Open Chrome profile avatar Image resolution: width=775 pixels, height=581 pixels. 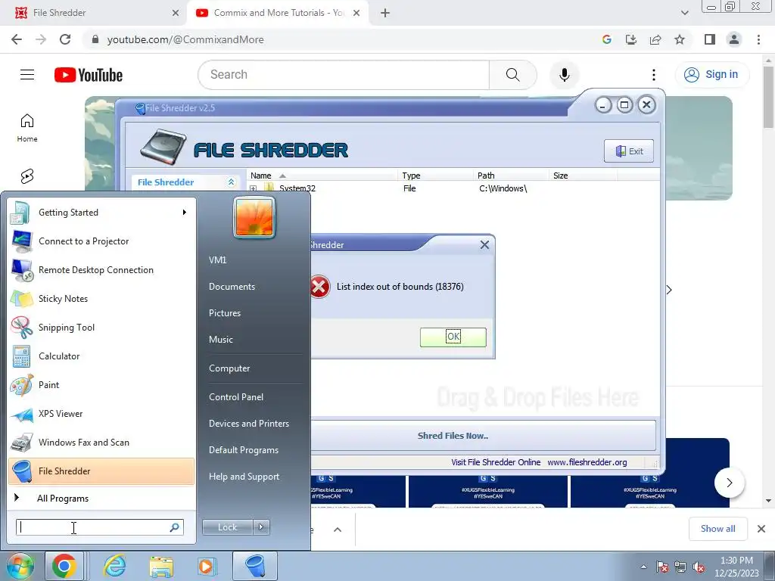[734, 39]
